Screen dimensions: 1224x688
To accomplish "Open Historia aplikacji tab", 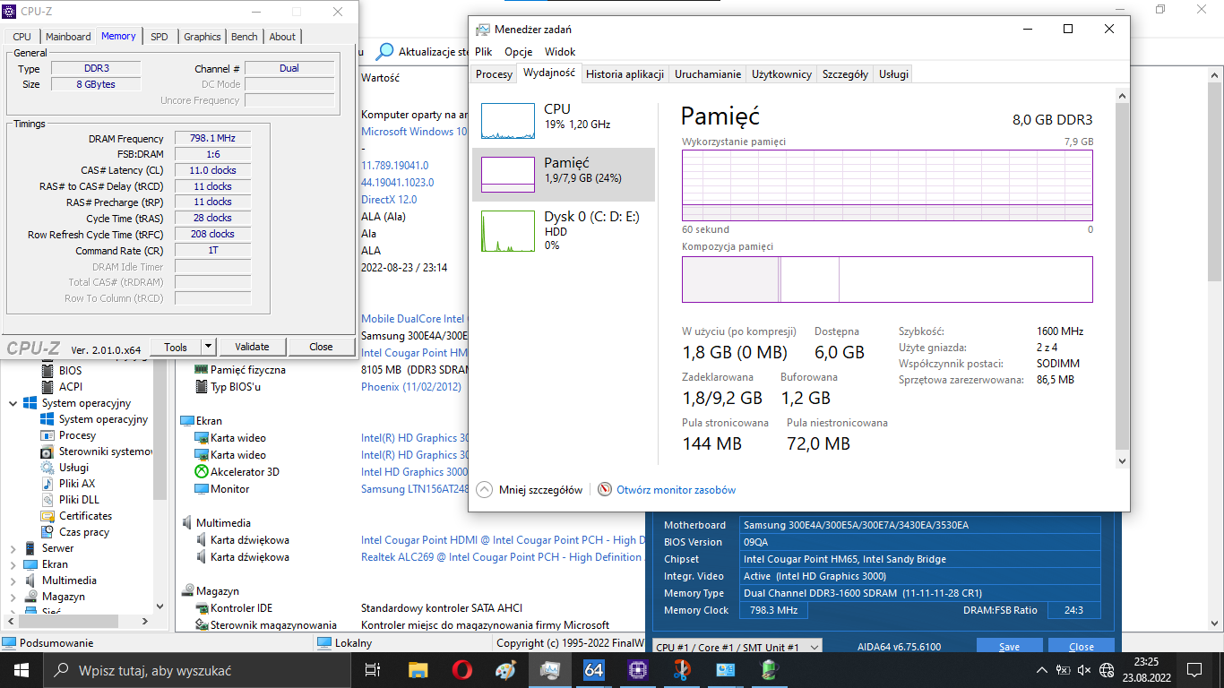I will [x=625, y=74].
